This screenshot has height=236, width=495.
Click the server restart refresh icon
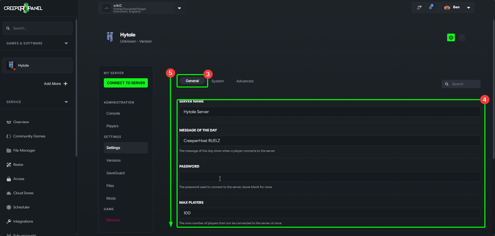click(462, 37)
